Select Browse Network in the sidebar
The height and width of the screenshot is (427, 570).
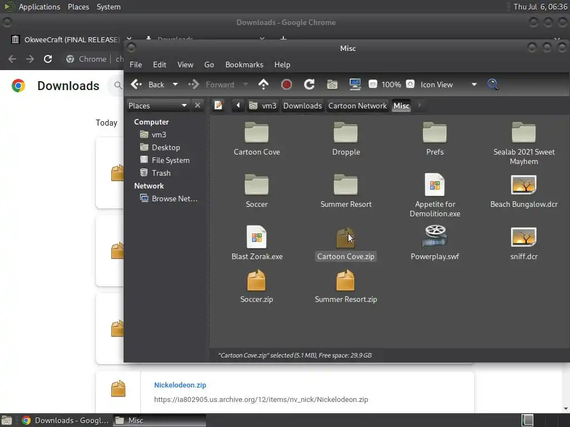[x=169, y=198]
